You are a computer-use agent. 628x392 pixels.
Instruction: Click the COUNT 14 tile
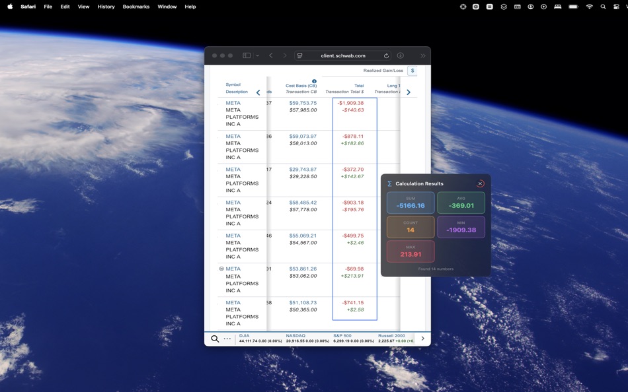point(411,227)
